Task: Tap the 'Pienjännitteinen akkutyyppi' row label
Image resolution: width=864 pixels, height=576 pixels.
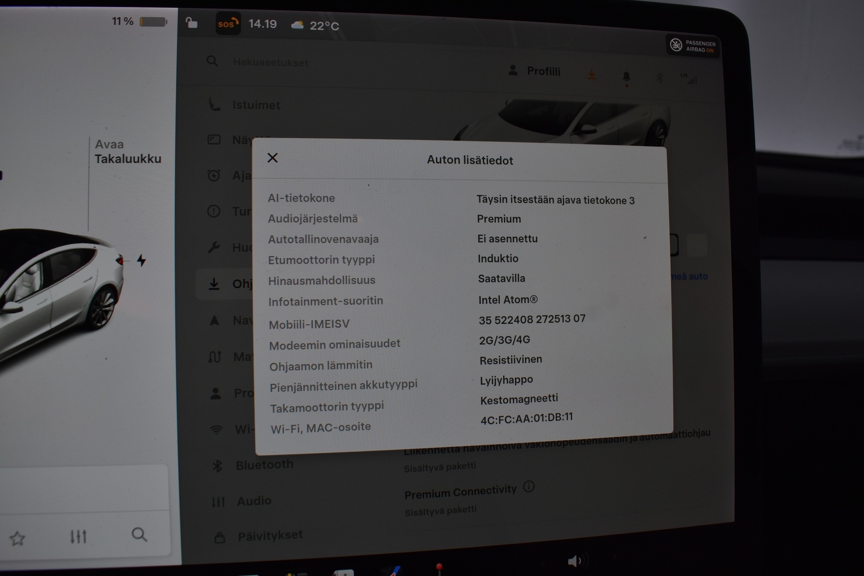Action: tap(343, 386)
